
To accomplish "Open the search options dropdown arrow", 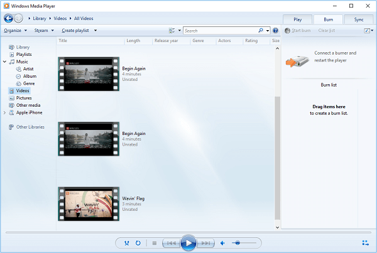I will (x=268, y=31).
